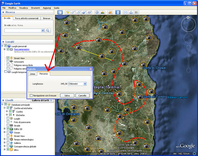
Task: Click the north N marker on compass
Action: pyautogui.click(x=188, y=18)
